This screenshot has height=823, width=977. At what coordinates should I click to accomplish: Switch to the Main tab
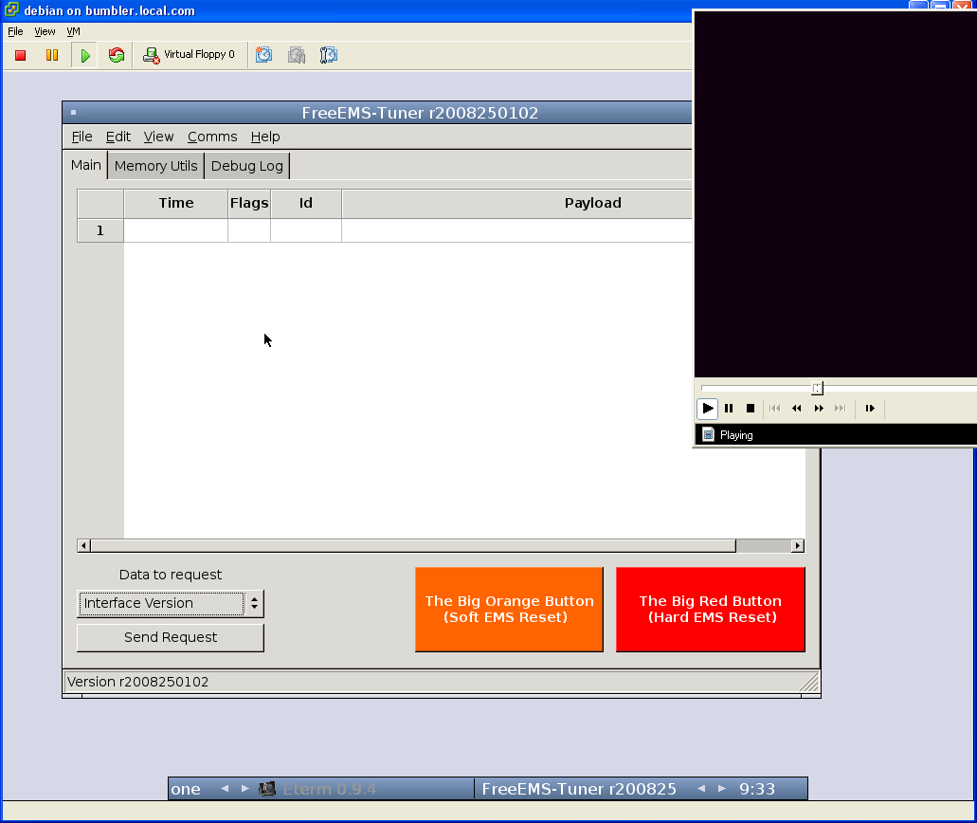click(86, 165)
